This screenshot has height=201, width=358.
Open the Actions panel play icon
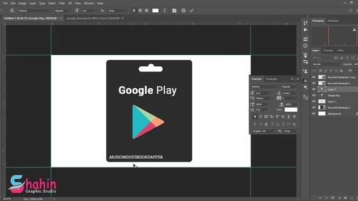coord(305,30)
